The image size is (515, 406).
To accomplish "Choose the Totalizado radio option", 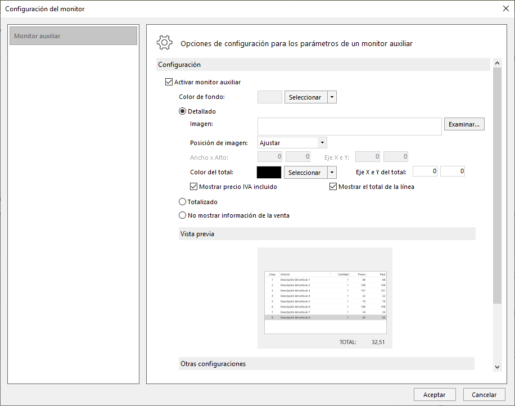I will tap(182, 201).
